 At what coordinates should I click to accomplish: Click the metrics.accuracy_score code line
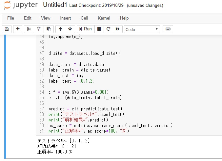click(x=111, y=125)
